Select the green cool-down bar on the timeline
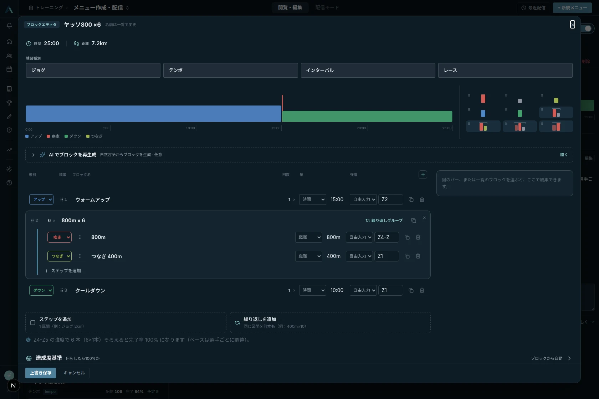 pos(367,116)
